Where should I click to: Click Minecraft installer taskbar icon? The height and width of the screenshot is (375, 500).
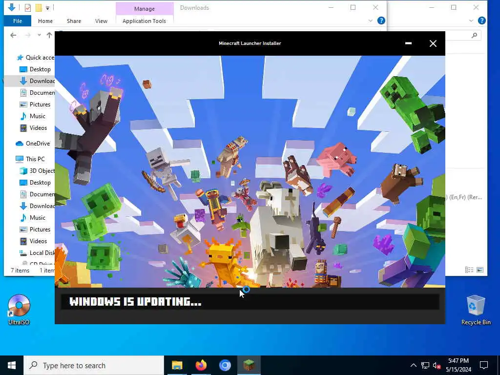(x=249, y=365)
